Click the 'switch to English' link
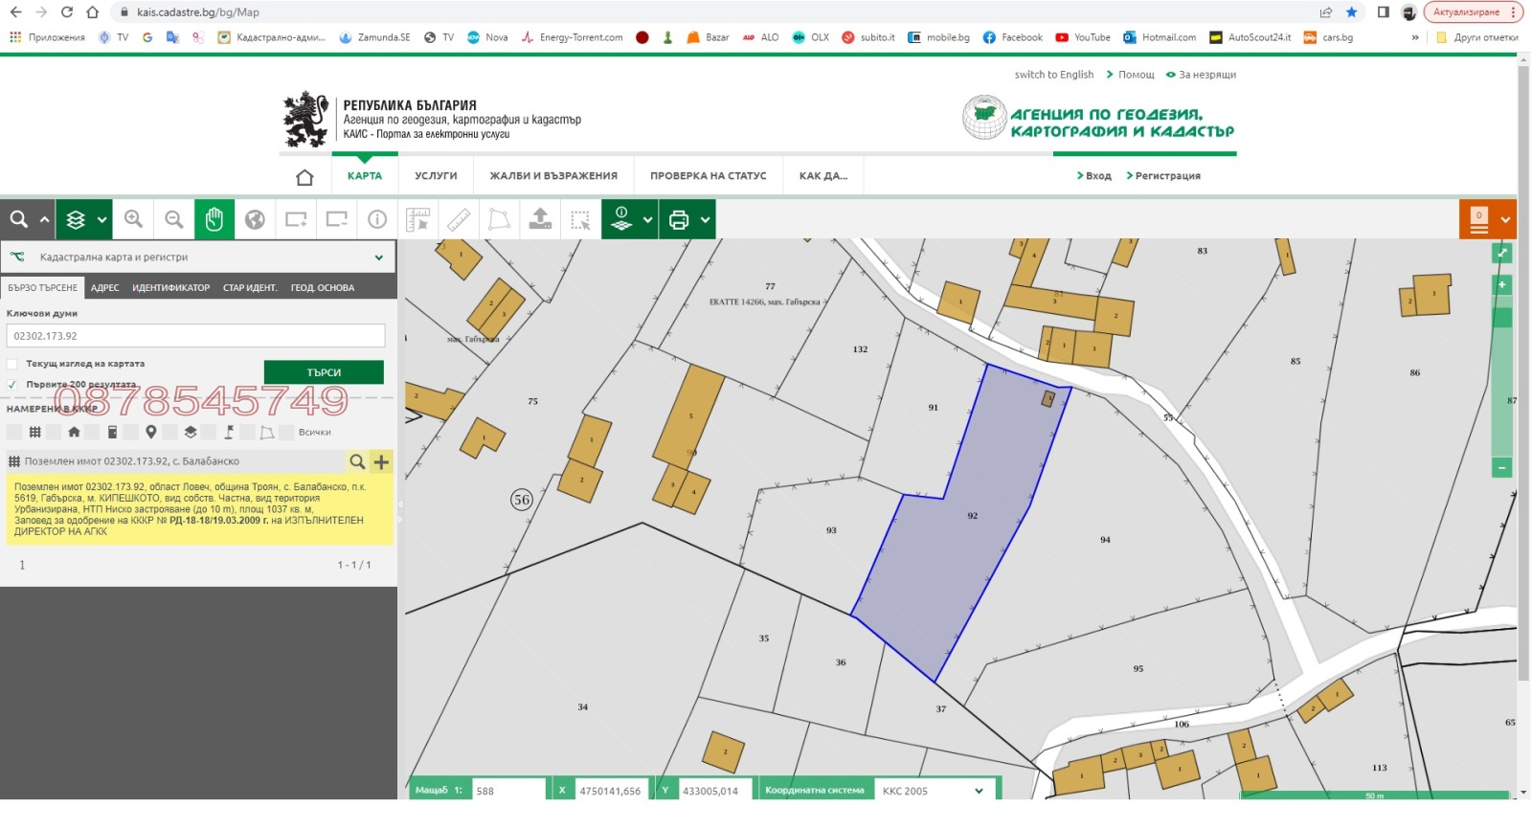The width and height of the screenshot is (1532, 829). pyautogui.click(x=1053, y=75)
